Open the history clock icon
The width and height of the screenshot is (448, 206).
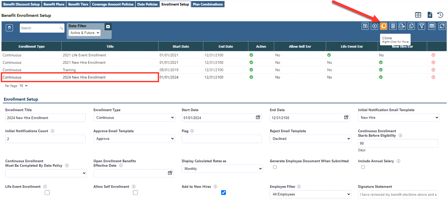(x=440, y=15)
